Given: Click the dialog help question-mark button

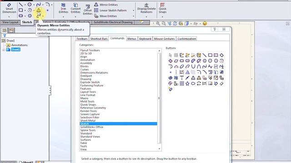Looking at the screenshot, I should (x=215, y=29).
